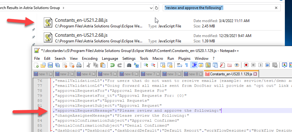Viewport: 292px width, 132px height.
Task: Close the new 2 tab
Action: click(72, 74)
